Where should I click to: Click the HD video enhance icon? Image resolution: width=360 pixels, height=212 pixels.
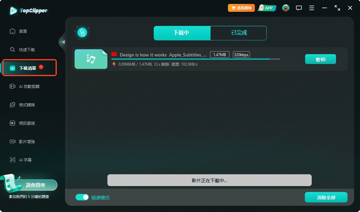point(12,141)
